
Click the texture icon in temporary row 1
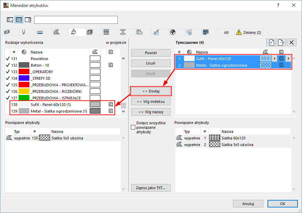tap(281, 59)
